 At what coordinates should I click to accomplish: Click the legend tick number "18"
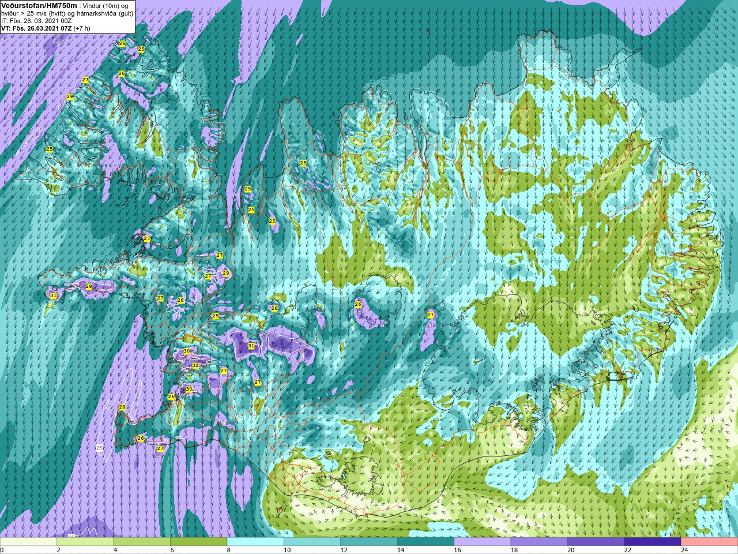coord(514,551)
